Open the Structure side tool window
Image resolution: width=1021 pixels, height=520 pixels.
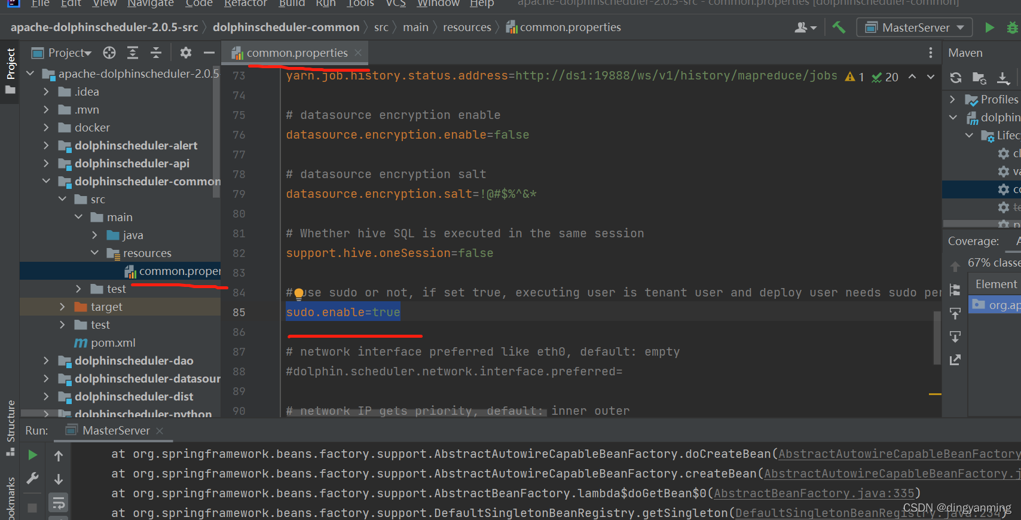click(x=10, y=428)
